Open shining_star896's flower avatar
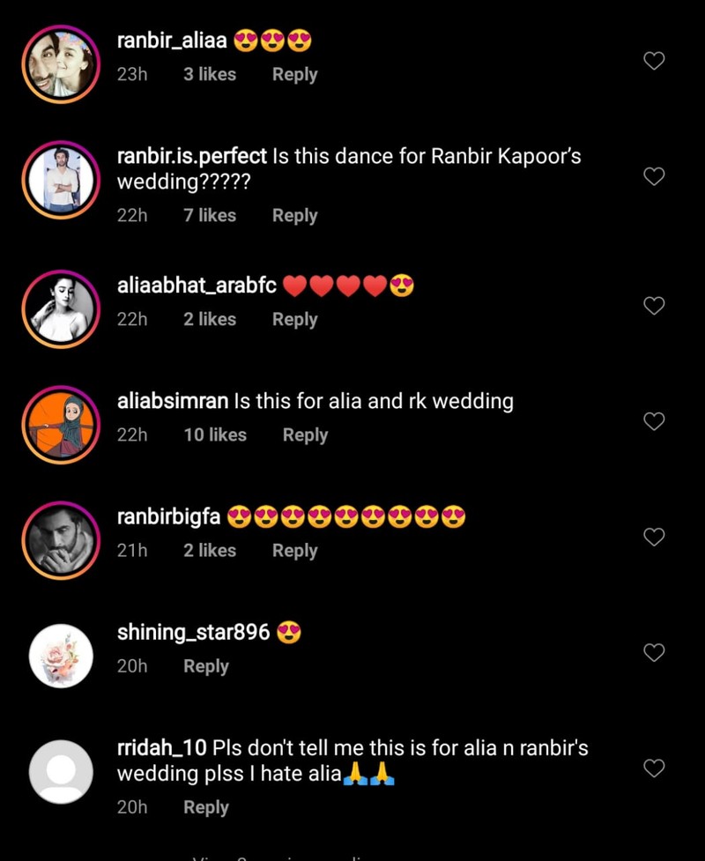Viewport: 705px width, 861px height. [x=61, y=656]
